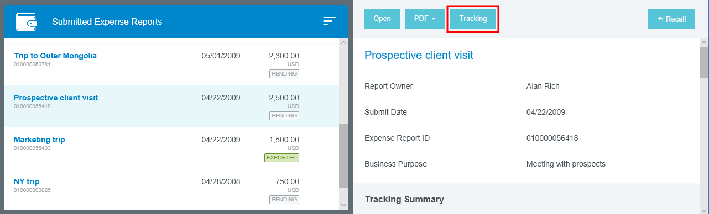The height and width of the screenshot is (214, 709).
Task: Select the Marketing trip report
Action: (39, 140)
